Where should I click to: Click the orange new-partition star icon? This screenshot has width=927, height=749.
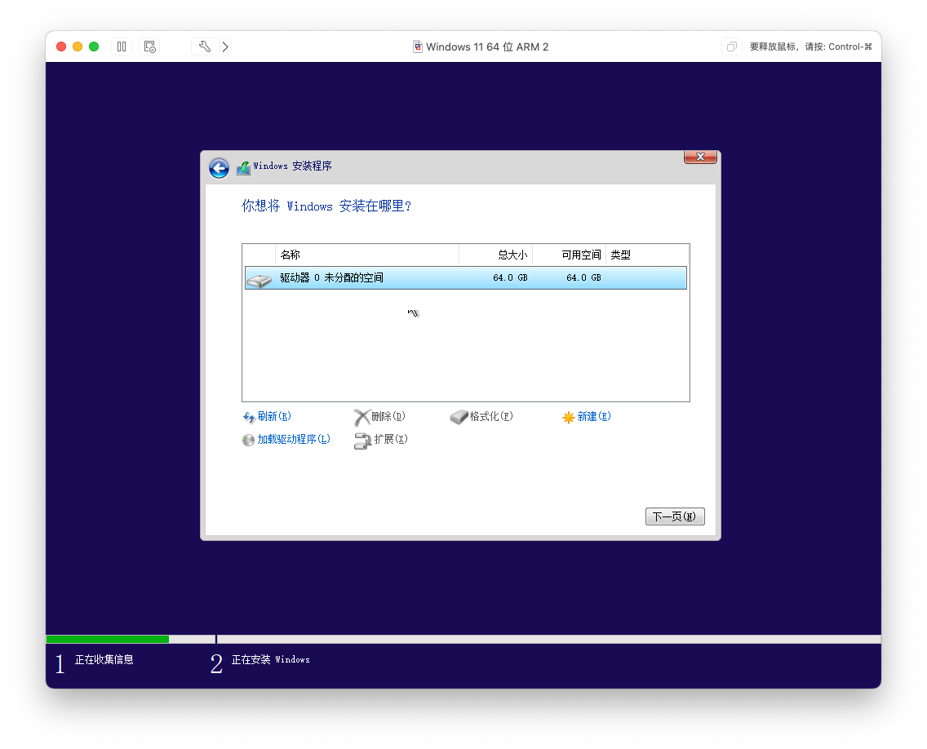[568, 418]
